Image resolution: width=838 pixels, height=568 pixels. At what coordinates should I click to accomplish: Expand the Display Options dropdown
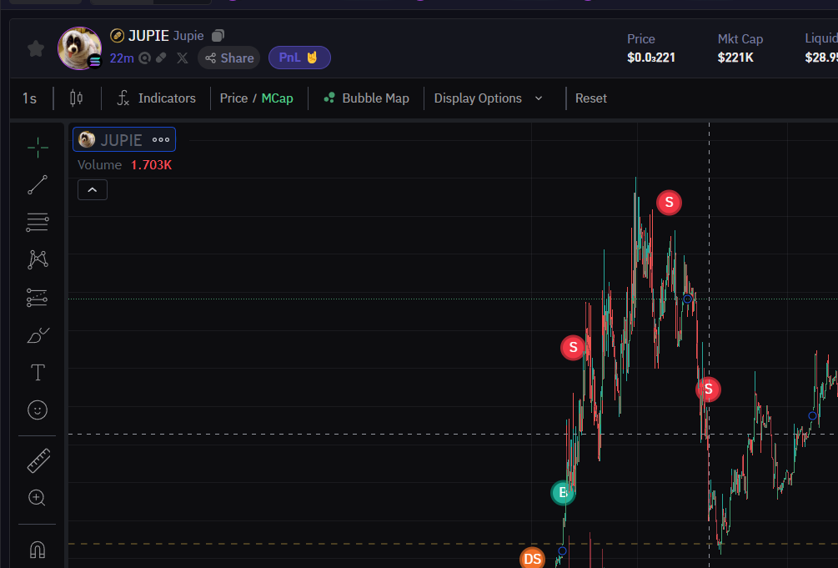[489, 98]
